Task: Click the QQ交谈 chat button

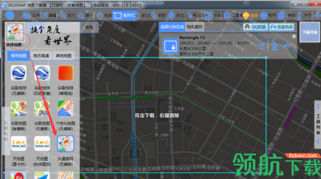Action: (x=256, y=27)
